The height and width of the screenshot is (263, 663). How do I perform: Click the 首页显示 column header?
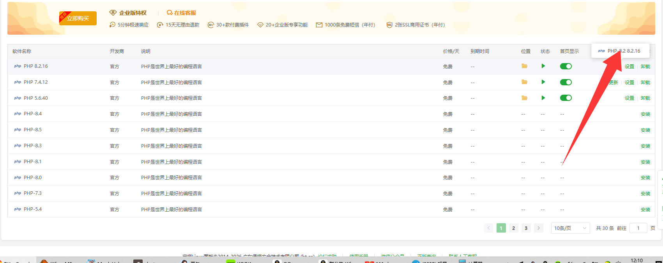[569, 51]
